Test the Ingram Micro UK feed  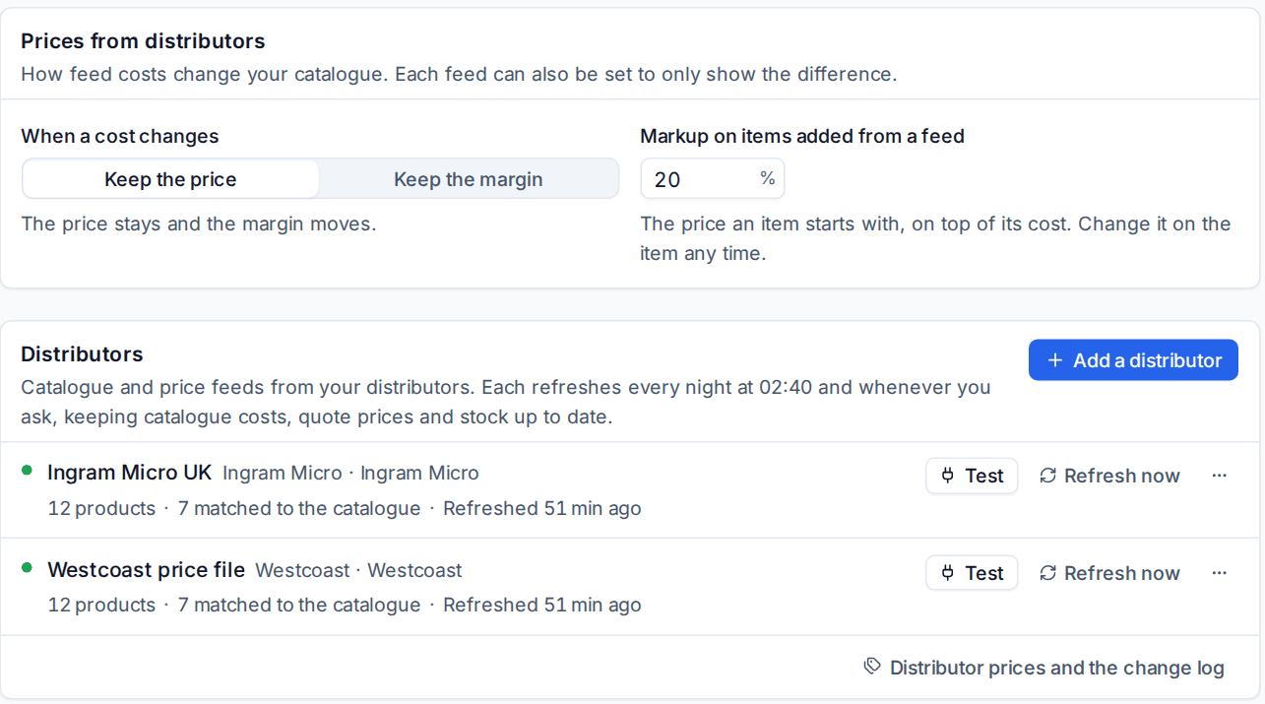coord(972,476)
